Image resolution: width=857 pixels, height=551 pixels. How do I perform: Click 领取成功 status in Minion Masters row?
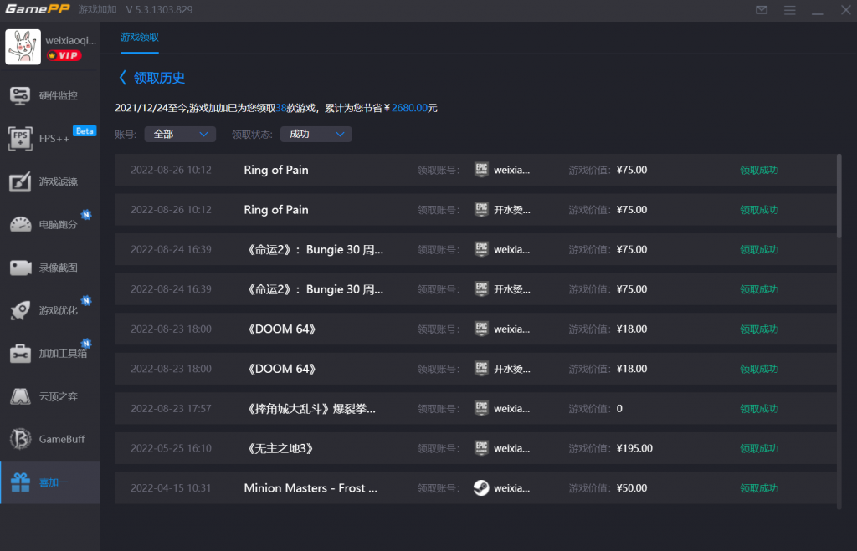point(758,488)
